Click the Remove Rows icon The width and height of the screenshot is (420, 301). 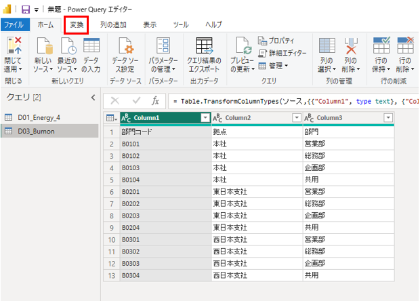[x=406, y=45]
